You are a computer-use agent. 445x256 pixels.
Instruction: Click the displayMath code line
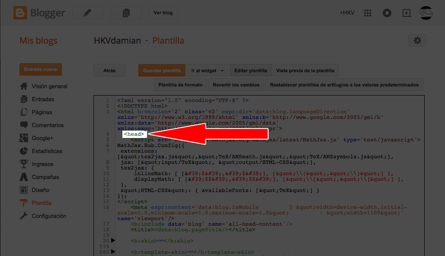pyautogui.click(x=269, y=179)
